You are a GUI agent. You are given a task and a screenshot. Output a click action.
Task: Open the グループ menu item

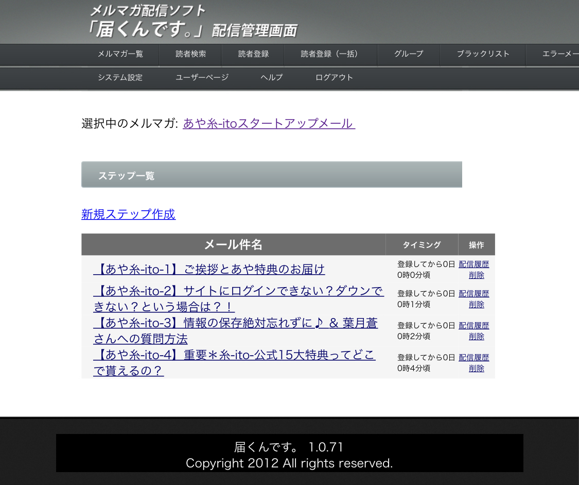[x=409, y=54]
